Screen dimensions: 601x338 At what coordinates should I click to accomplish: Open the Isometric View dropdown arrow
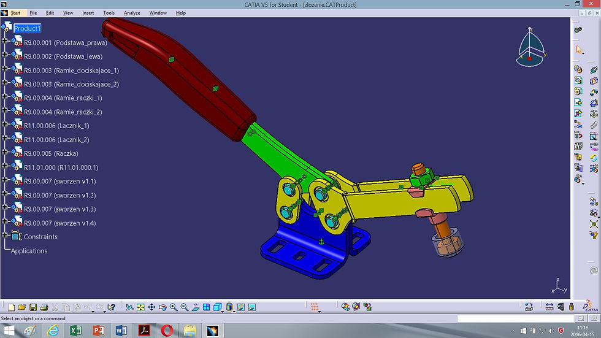[223, 312]
